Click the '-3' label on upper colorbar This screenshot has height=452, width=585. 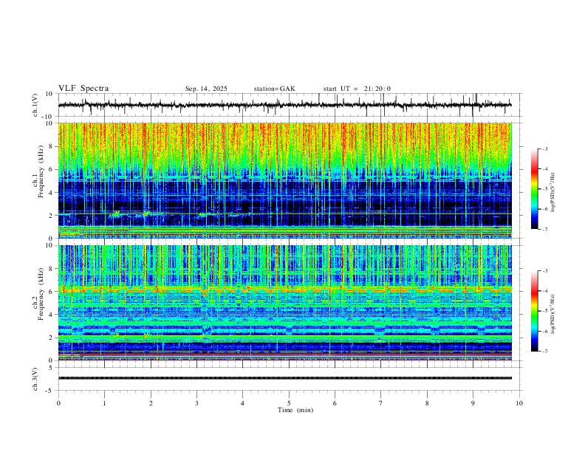544,149
